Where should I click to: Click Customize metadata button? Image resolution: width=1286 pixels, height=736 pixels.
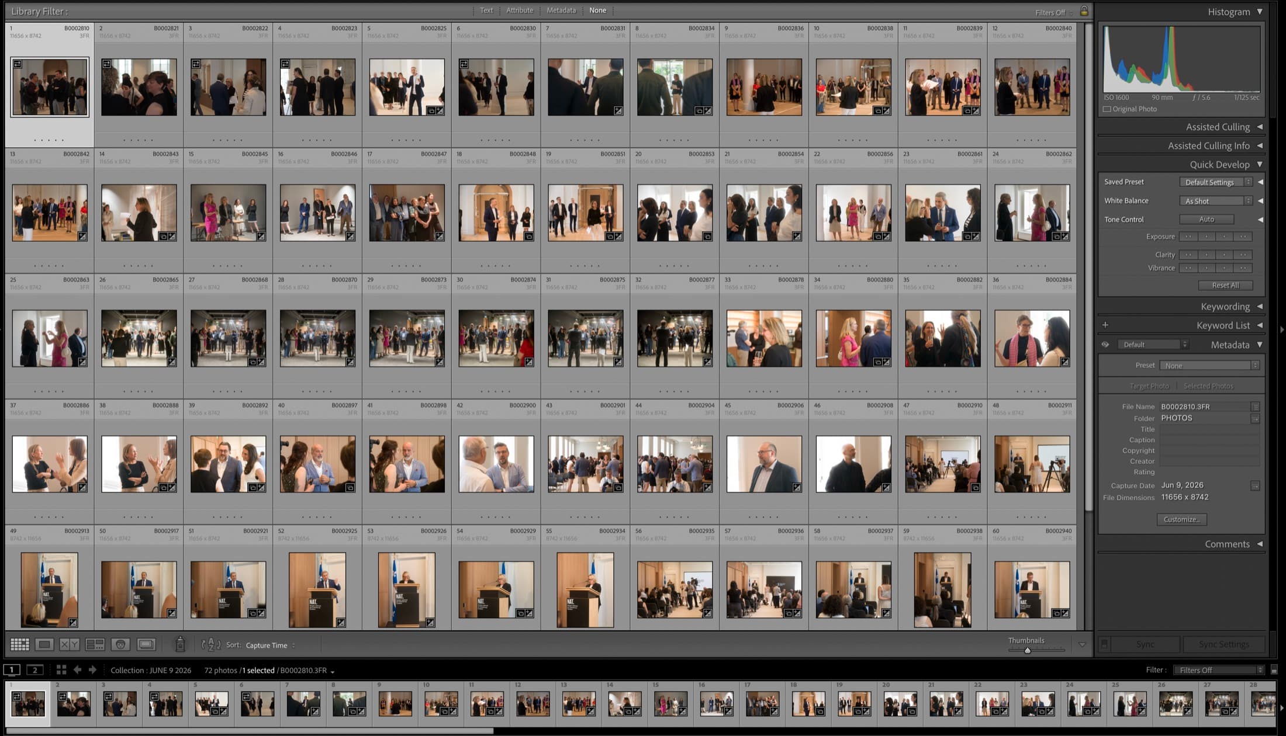tap(1181, 519)
